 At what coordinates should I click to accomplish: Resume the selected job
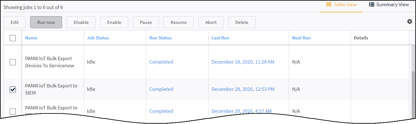click(179, 22)
